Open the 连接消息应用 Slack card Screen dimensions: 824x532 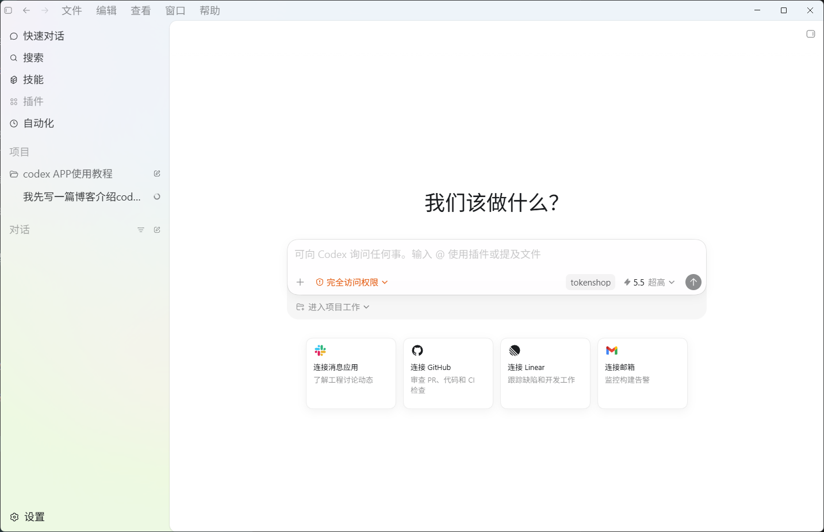click(x=351, y=373)
